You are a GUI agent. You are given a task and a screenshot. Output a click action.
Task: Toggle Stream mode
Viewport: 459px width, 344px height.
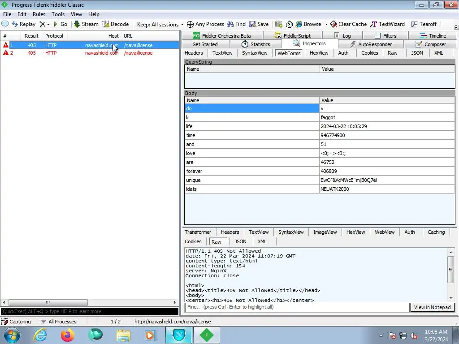click(86, 24)
